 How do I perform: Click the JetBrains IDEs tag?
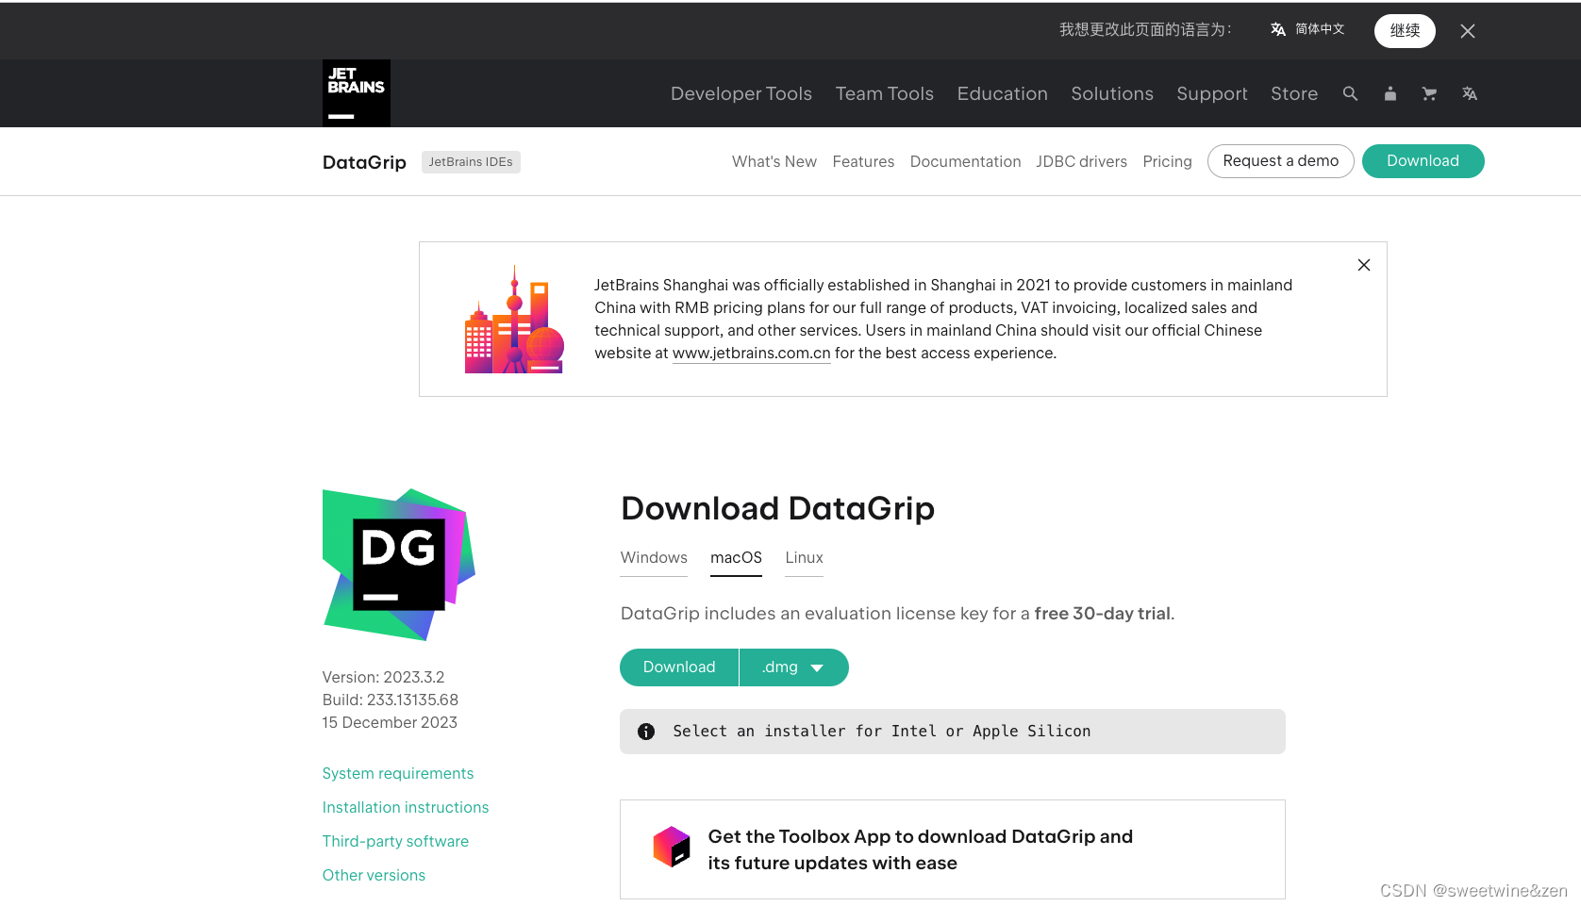tap(471, 162)
